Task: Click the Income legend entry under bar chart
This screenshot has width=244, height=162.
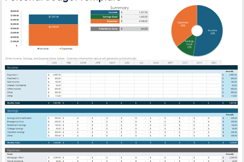Action: [x=43, y=49]
